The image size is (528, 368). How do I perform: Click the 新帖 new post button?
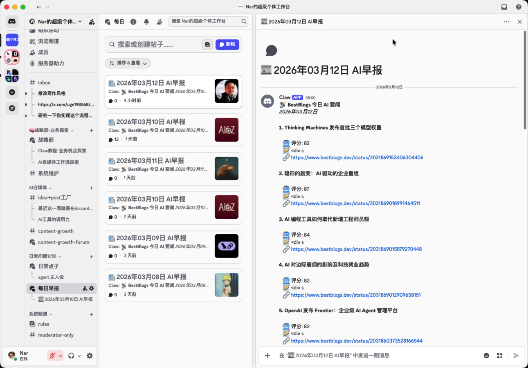[x=227, y=44]
